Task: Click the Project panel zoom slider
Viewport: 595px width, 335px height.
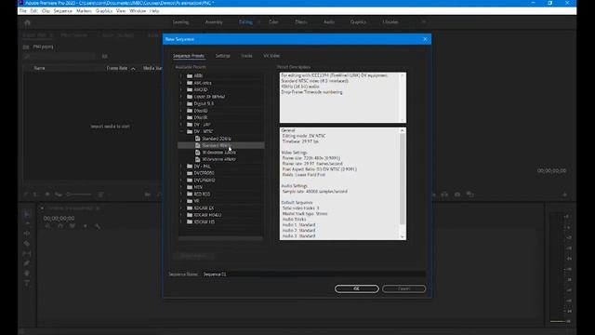Action: pyautogui.click(x=79, y=194)
